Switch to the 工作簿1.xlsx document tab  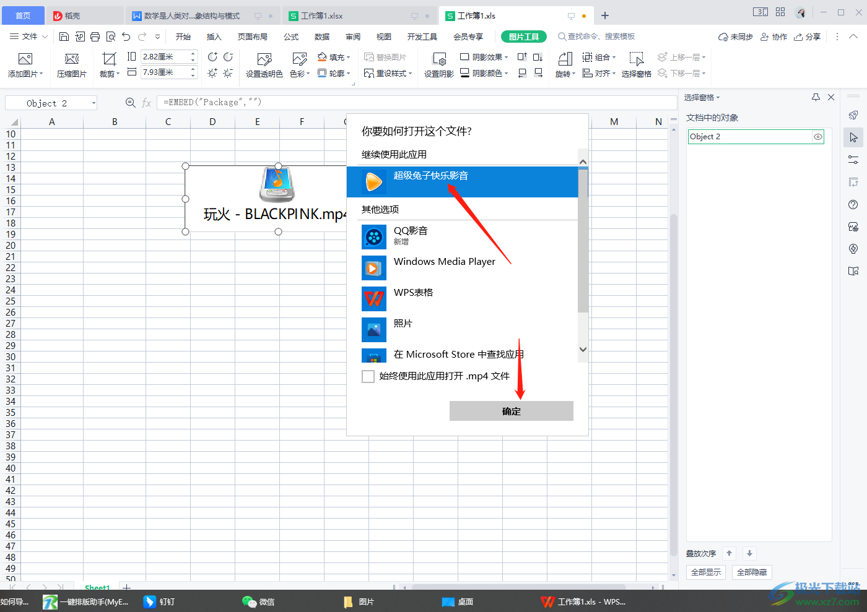coord(359,15)
